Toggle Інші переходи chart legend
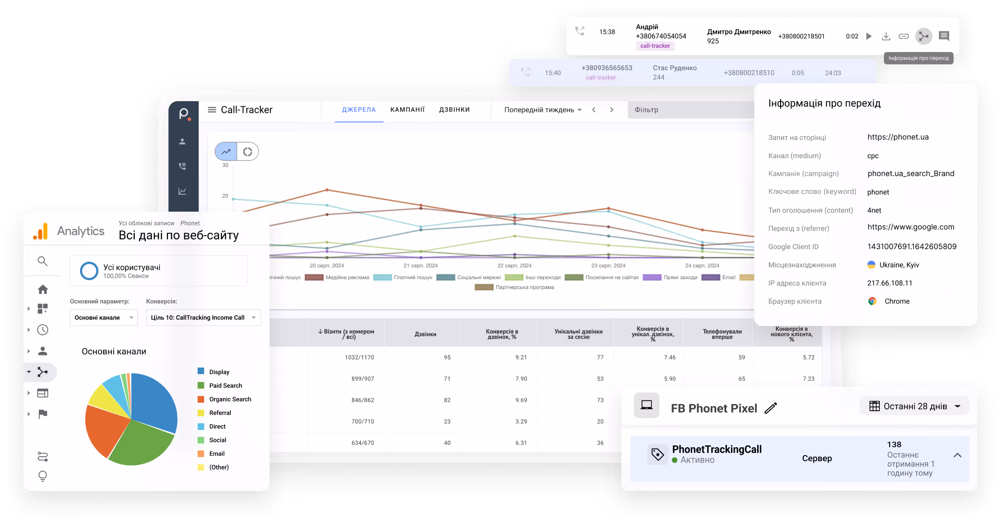Image resolution: width=1001 pixels, height=524 pixels. (x=533, y=277)
